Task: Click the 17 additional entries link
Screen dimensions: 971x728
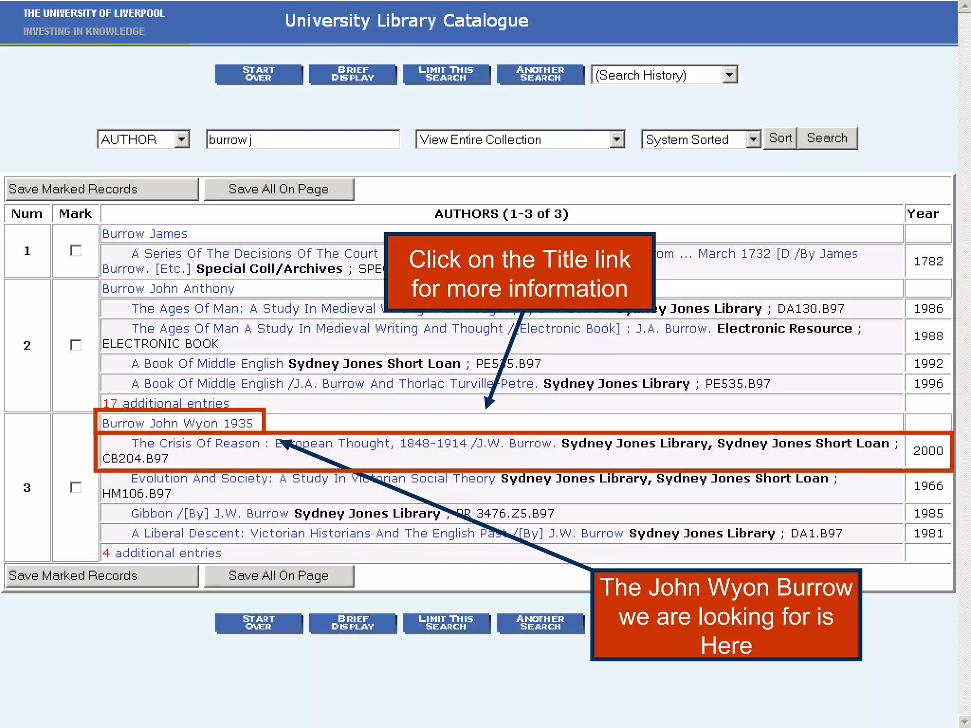Action: coord(166,403)
